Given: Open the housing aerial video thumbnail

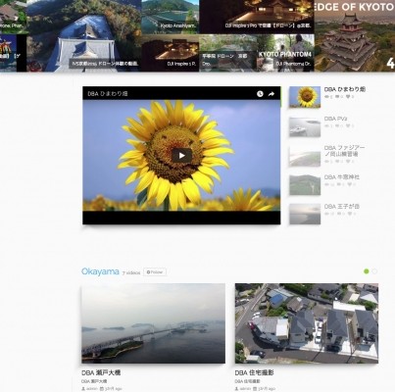Looking at the screenshot, I should [x=307, y=323].
